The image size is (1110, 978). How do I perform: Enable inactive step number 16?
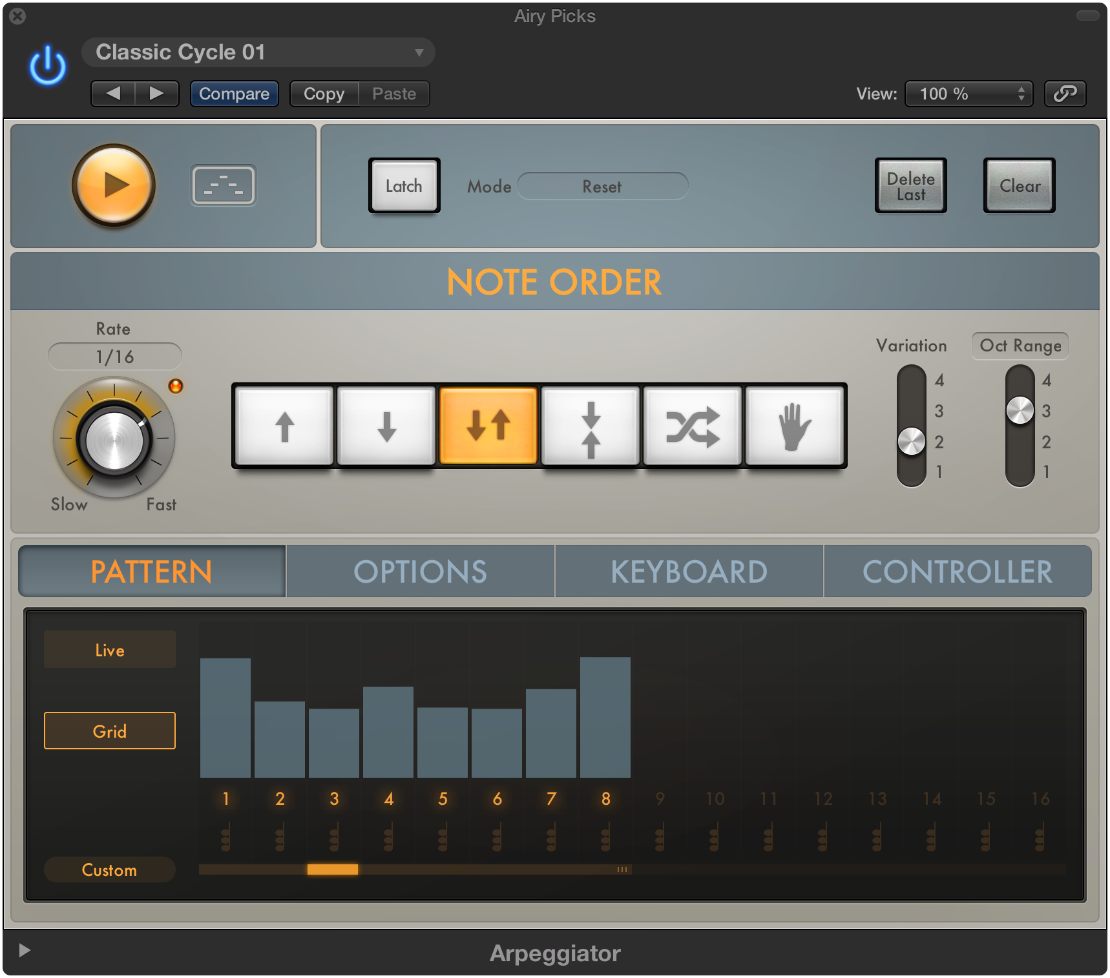pos(1040,799)
